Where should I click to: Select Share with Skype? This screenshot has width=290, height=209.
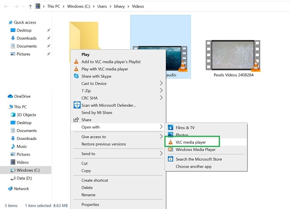tap(118, 76)
